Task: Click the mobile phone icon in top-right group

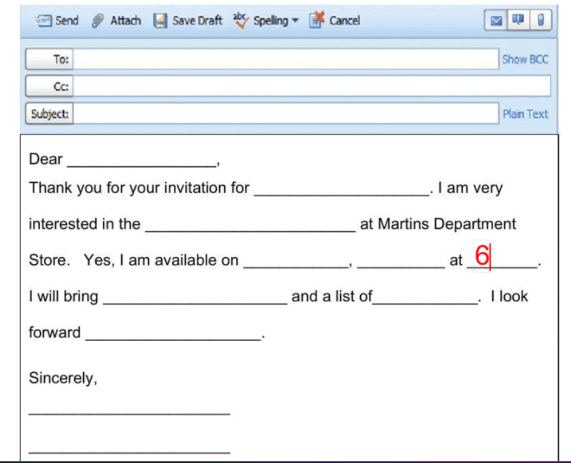Action: [541, 19]
